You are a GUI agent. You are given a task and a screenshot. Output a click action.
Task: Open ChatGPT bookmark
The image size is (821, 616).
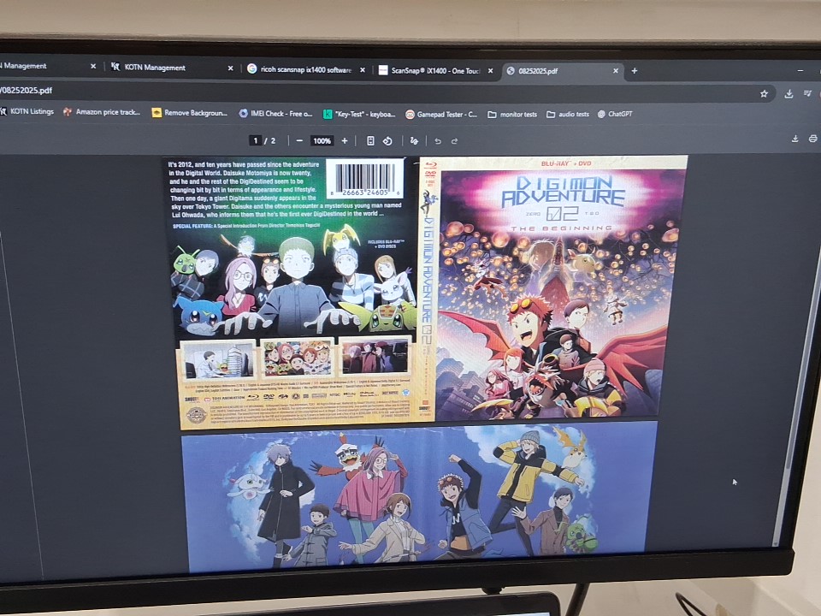coord(615,114)
